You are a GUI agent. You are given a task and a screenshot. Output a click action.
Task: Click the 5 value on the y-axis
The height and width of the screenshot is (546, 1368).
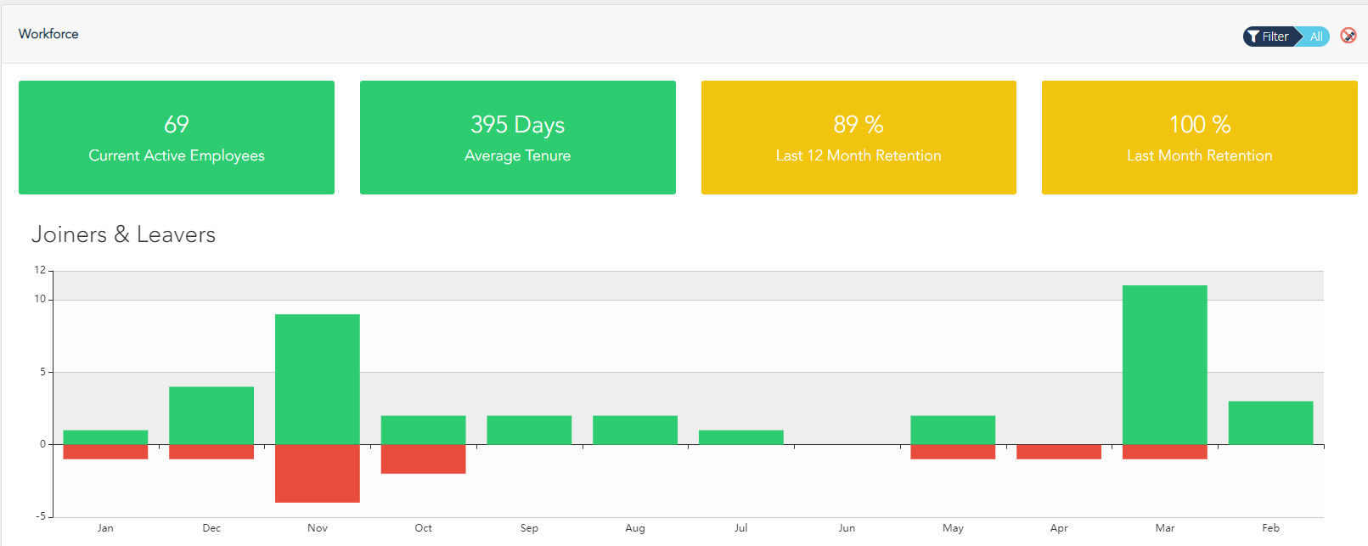click(43, 372)
